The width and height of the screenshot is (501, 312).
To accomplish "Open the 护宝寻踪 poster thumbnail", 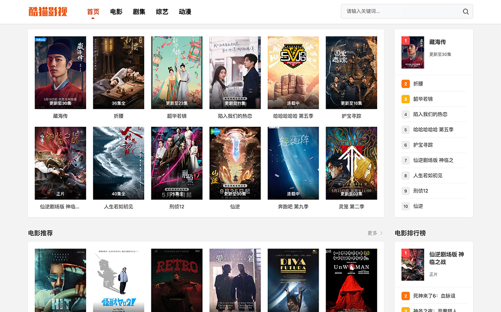I will pos(352,73).
